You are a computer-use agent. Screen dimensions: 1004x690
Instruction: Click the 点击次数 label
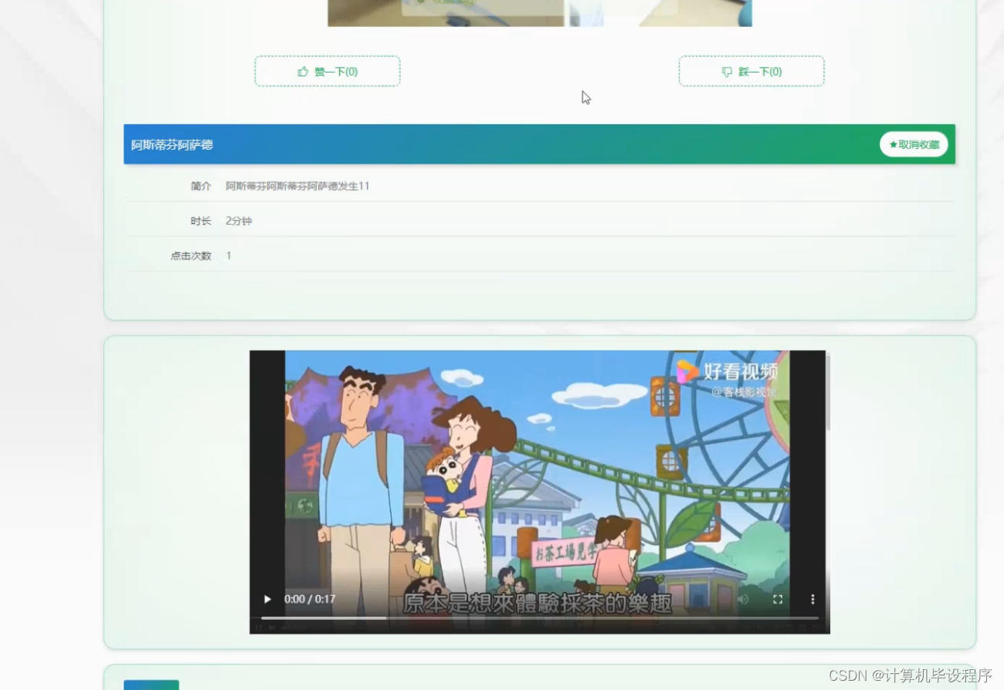[x=191, y=255]
